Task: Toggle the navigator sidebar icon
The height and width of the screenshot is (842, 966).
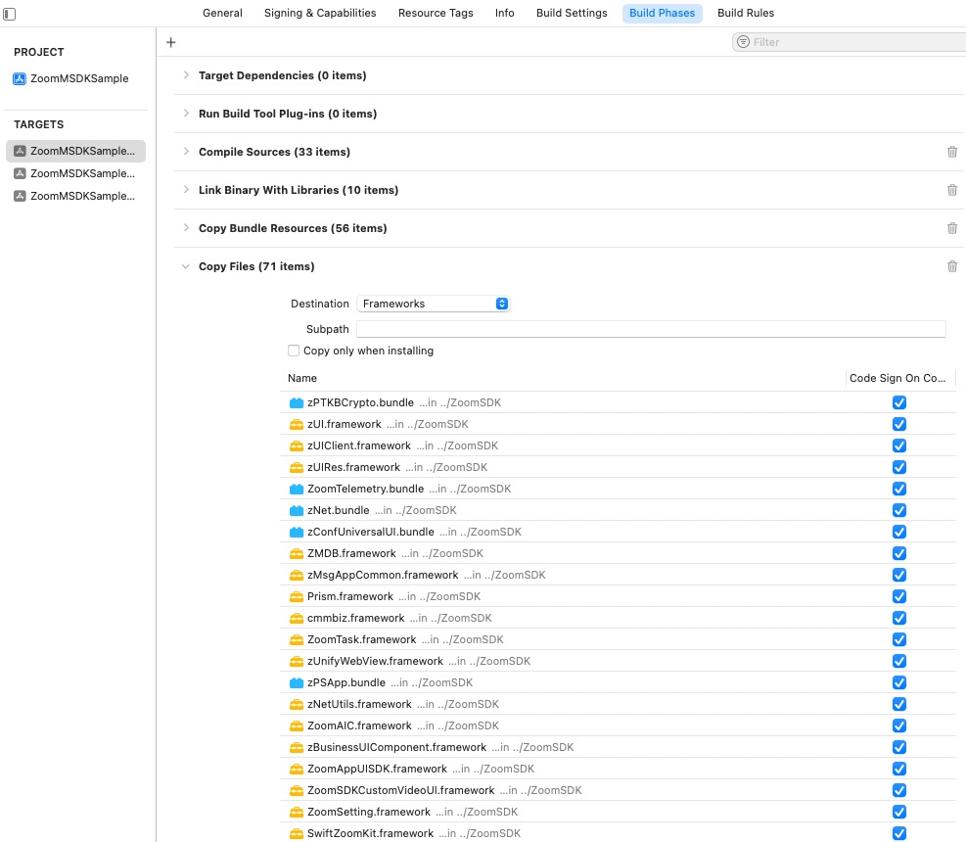Action: coord(9,14)
